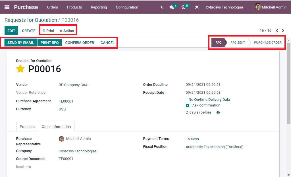Unfavorite P00016 by clicking the star
This screenshot has height=177, width=291.
tap(20, 69)
